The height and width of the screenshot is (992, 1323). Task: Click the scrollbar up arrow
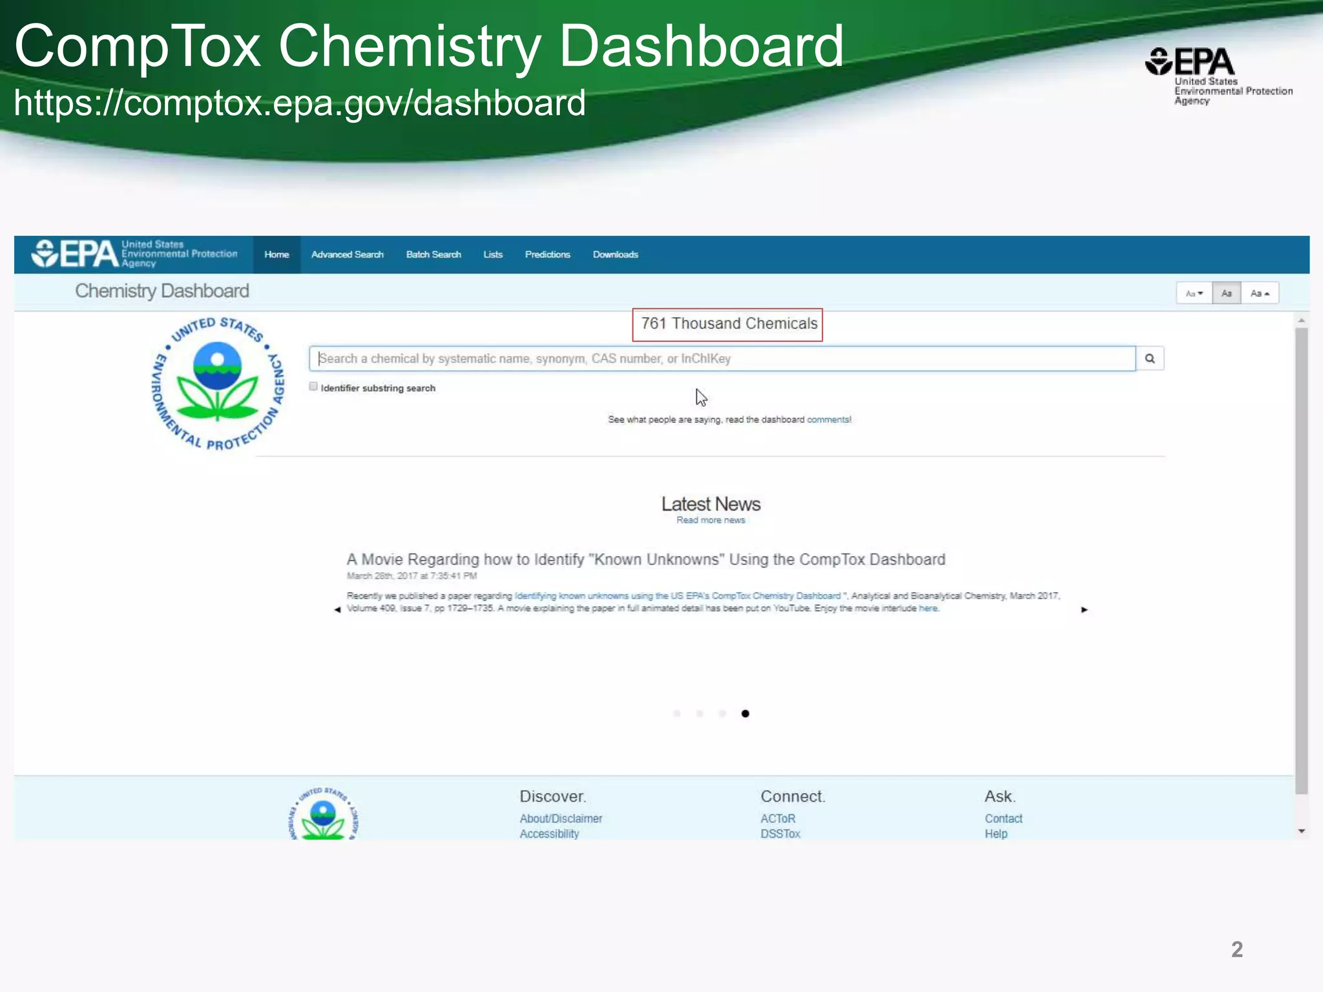point(1302,320)
